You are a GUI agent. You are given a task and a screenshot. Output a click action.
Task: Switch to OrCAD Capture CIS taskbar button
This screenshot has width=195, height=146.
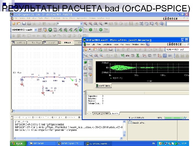[70, 144]
